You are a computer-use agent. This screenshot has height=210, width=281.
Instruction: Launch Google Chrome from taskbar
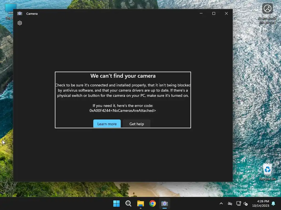coord(153,203)
